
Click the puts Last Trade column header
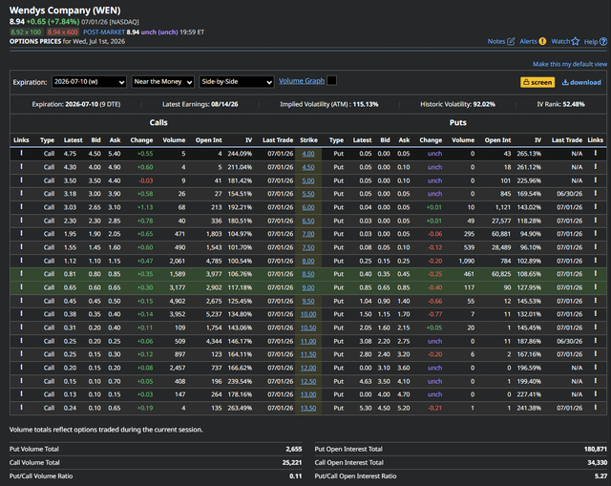567,140
